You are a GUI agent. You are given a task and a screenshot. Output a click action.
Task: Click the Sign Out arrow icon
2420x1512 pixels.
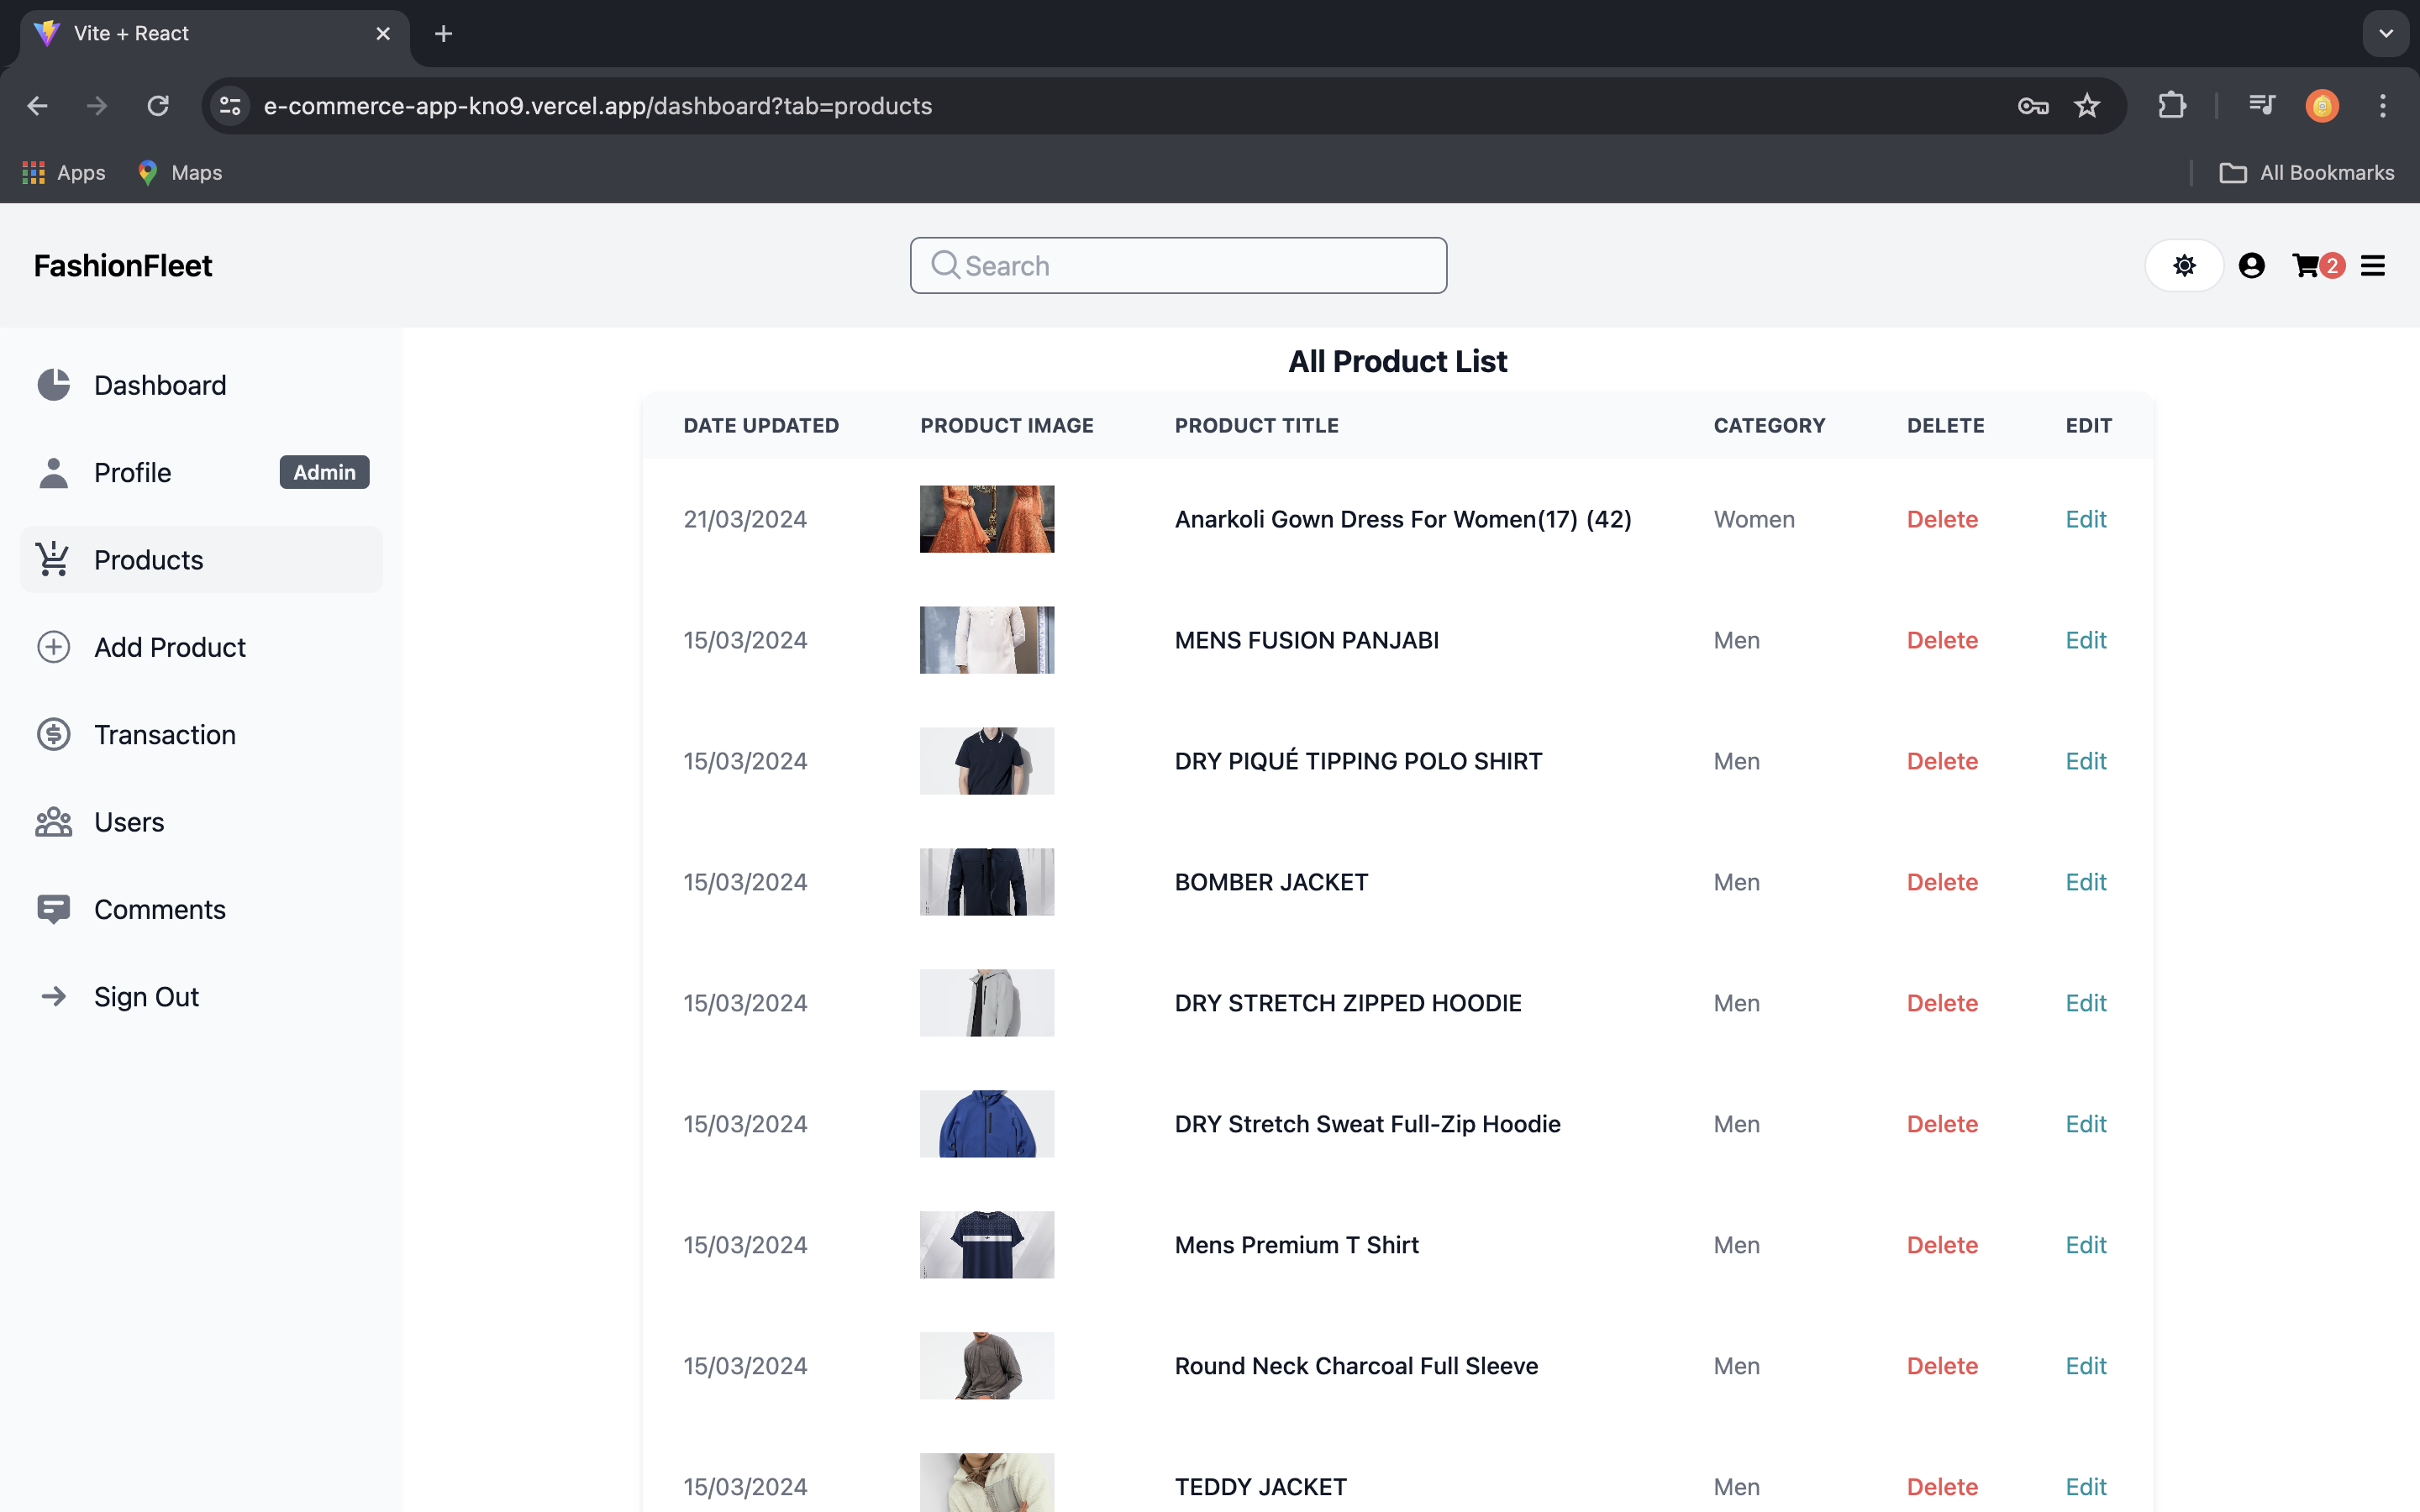[53, 996]
